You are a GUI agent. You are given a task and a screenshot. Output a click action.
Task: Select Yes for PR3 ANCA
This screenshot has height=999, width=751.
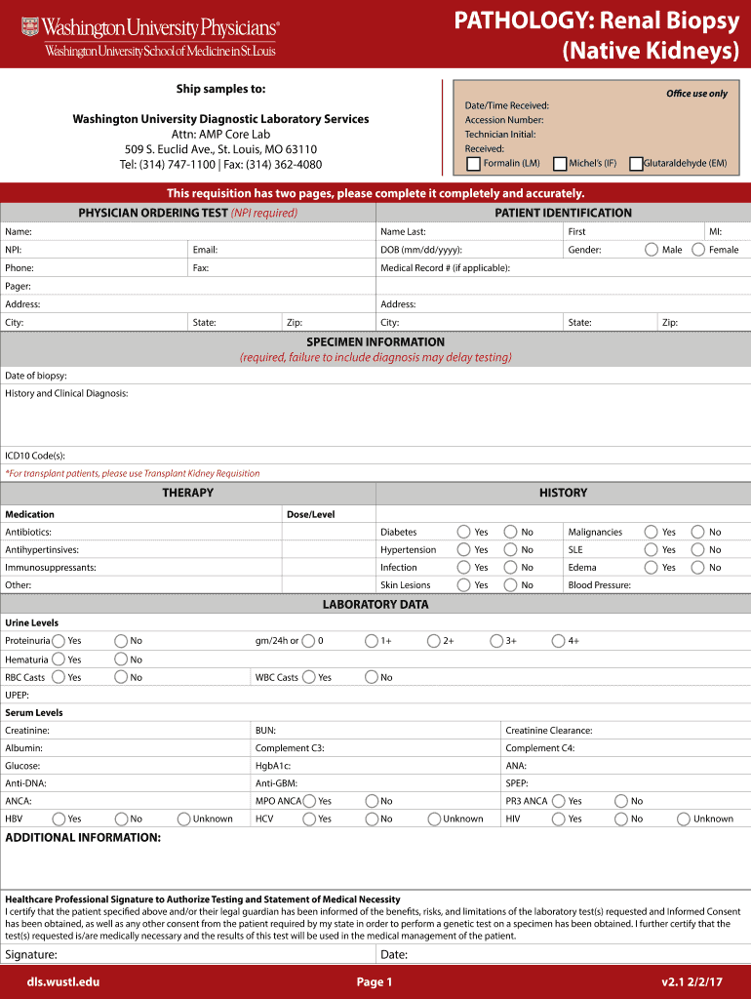point(558,801)
